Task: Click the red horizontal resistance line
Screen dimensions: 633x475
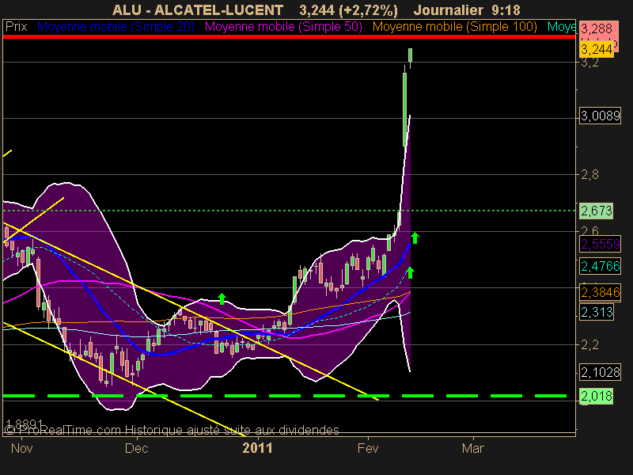Action: click(289, 36)
